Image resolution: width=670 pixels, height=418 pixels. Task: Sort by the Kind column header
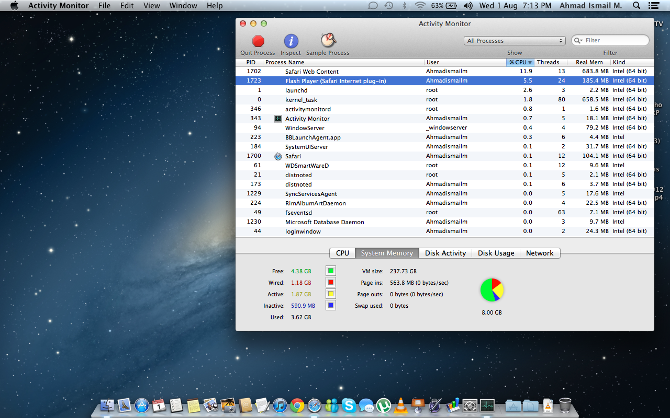tap(632, 62)
